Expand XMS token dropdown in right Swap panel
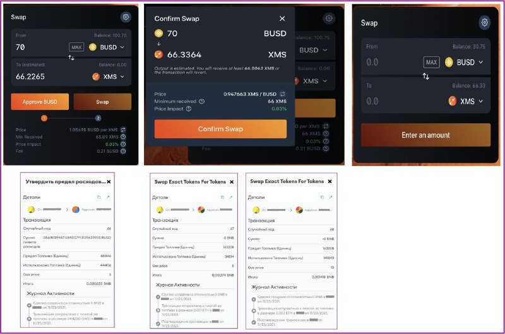The image size is (505, 334). pyautogui.click(x=466, y=101)
